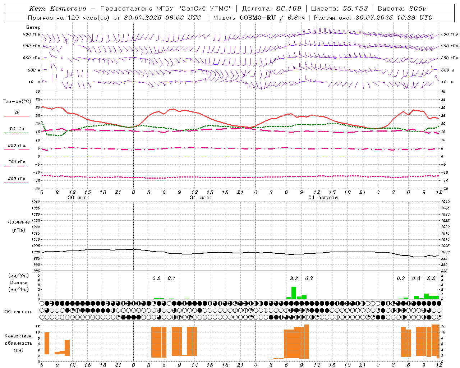Click the Ветер panel label
Viewport: 460px width, 368px height.
(33, 27)
